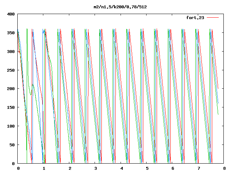Click the x-axis label 4

click(122, 168)
